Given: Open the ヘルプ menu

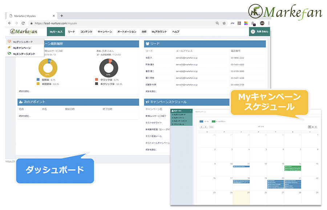Looking at the screenshot, I should coord(175,32).
